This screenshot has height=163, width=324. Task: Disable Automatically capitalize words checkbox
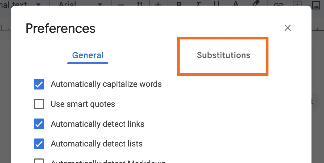coord(39,84)
